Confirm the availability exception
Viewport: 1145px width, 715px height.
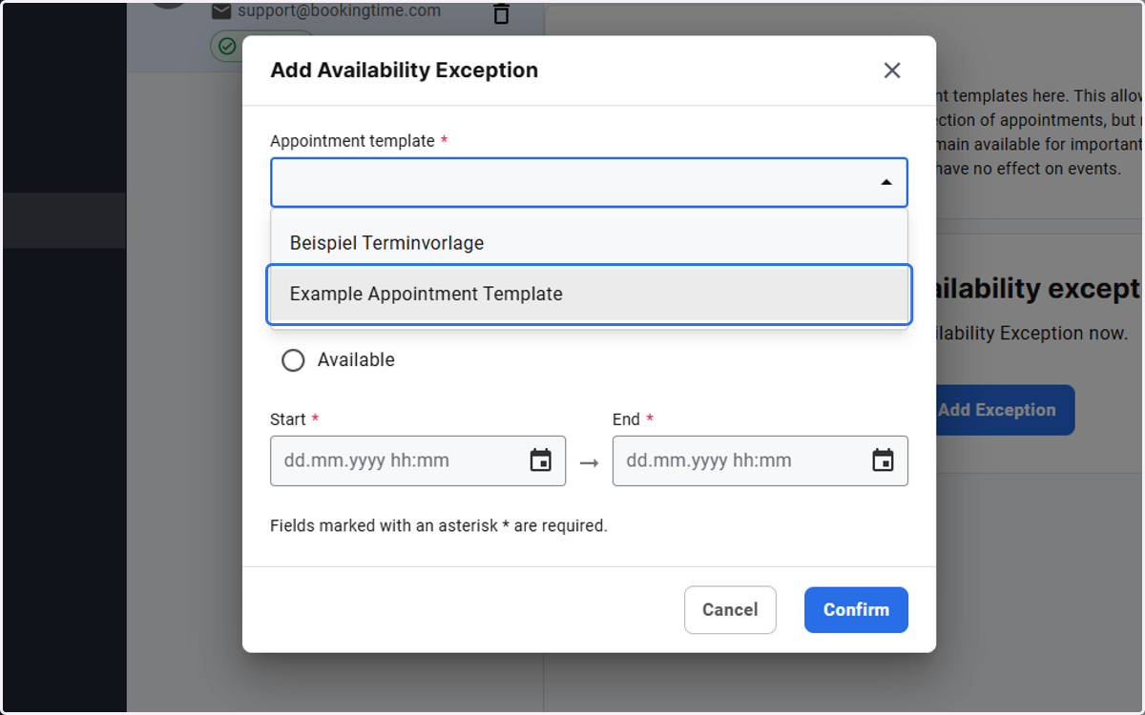856,610
